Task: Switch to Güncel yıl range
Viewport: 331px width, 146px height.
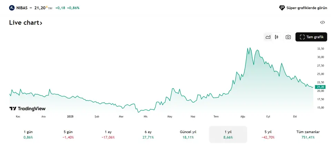Action: [x=188, y=134]
